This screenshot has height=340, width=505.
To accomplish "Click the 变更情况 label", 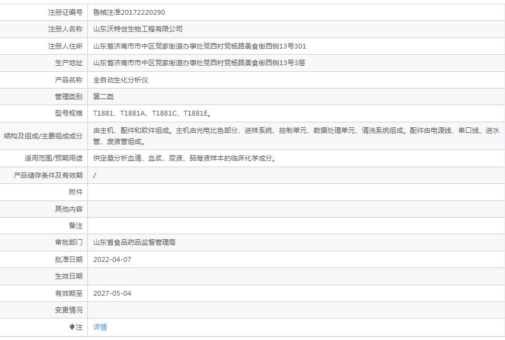I will click(x=69, y=310).
